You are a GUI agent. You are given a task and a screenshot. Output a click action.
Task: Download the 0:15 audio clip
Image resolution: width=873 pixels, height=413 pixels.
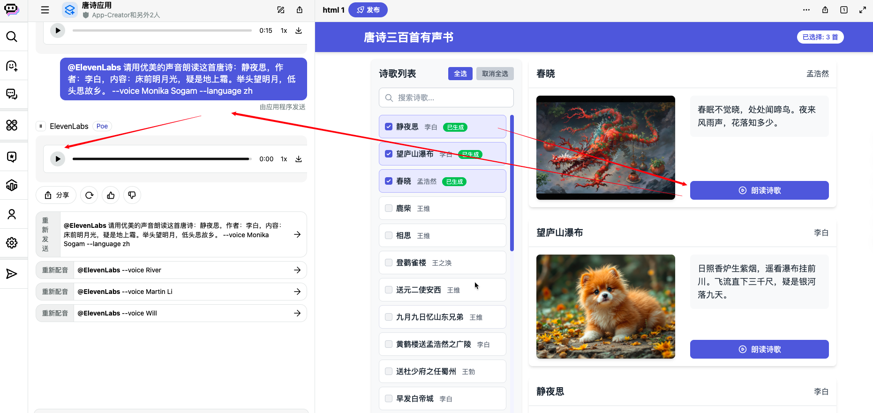(x=299, y=30)
